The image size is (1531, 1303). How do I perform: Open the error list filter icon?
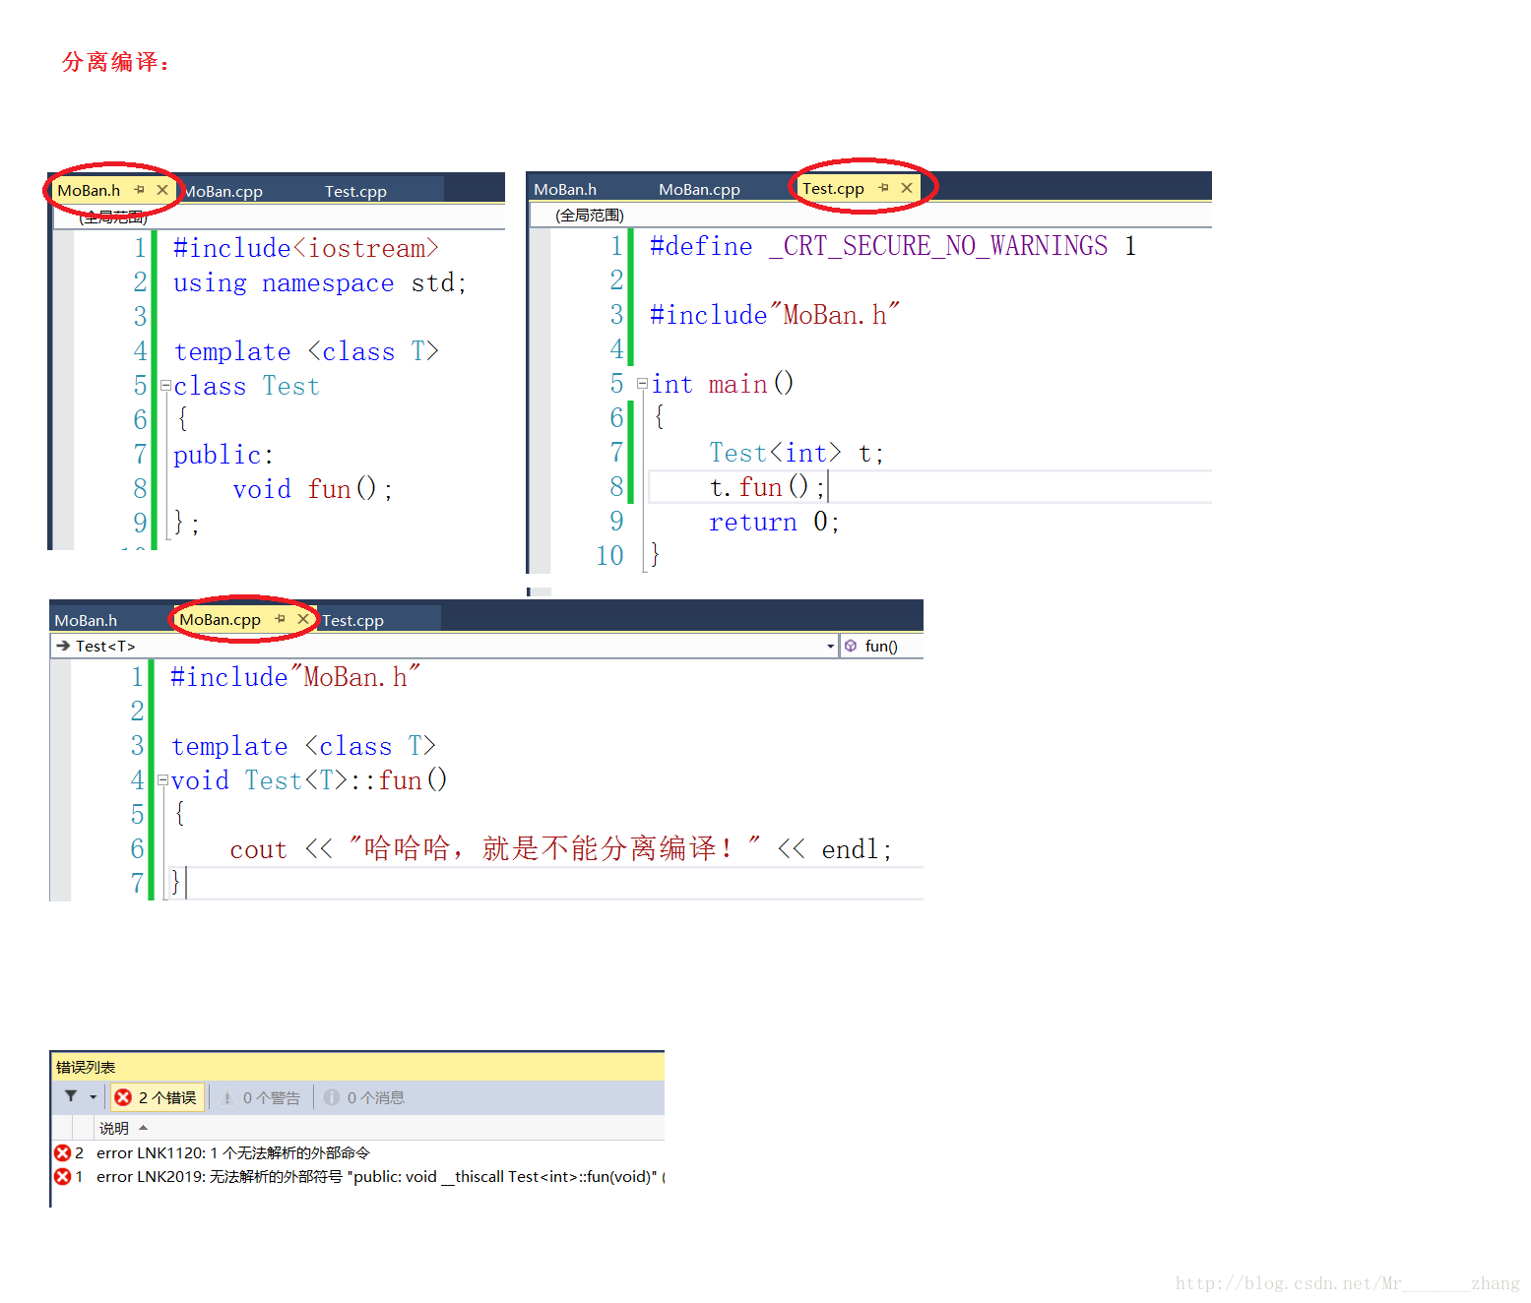pos(71,1096)
